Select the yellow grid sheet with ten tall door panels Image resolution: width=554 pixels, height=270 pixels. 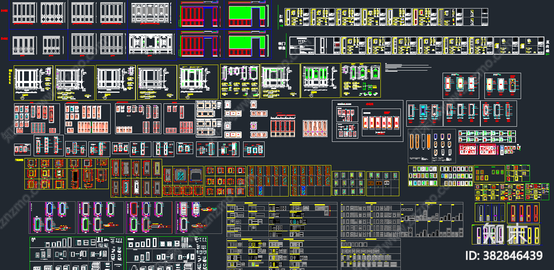[136, 178]
